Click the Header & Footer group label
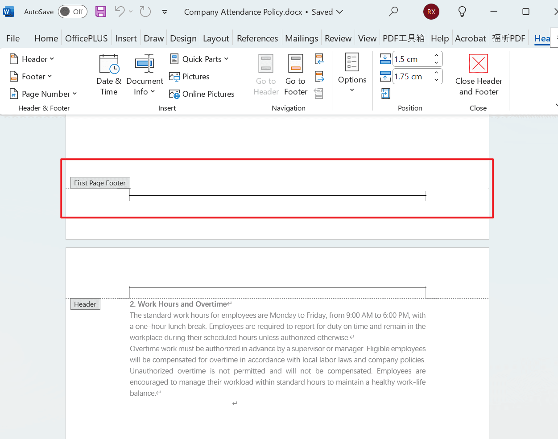 coord(44,108)
